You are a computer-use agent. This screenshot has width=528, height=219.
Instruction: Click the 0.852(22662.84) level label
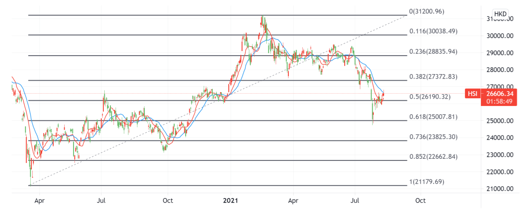click(x=434, y=157)
